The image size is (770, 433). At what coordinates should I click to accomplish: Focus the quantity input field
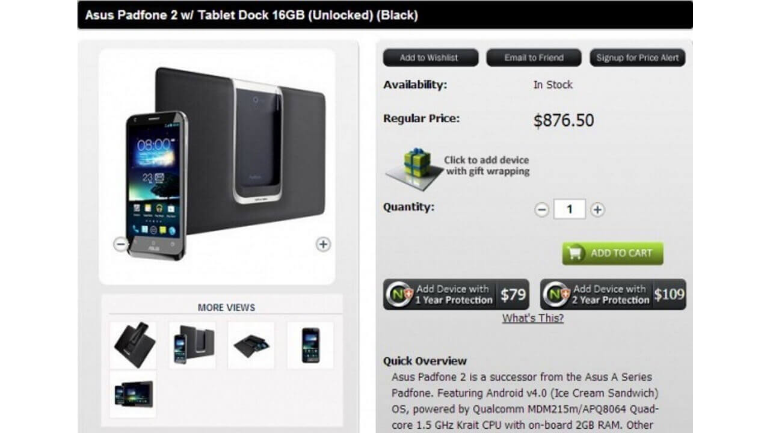click(x=569, y=210)
